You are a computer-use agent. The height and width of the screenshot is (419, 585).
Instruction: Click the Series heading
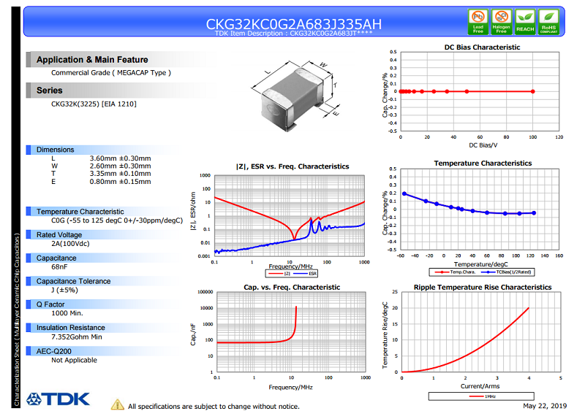coord(49,91)
